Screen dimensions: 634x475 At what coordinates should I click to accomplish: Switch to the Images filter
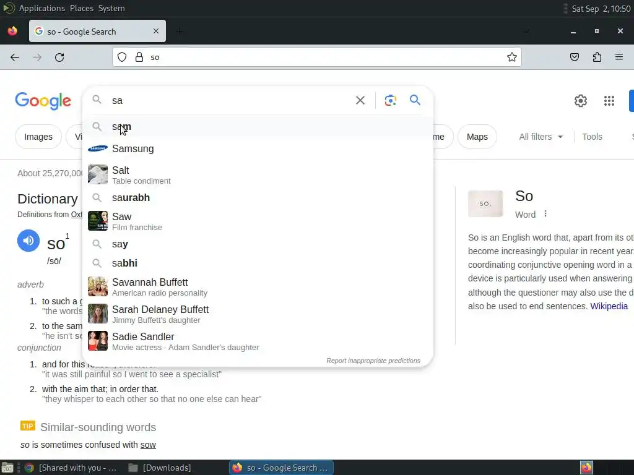[38, 137]
